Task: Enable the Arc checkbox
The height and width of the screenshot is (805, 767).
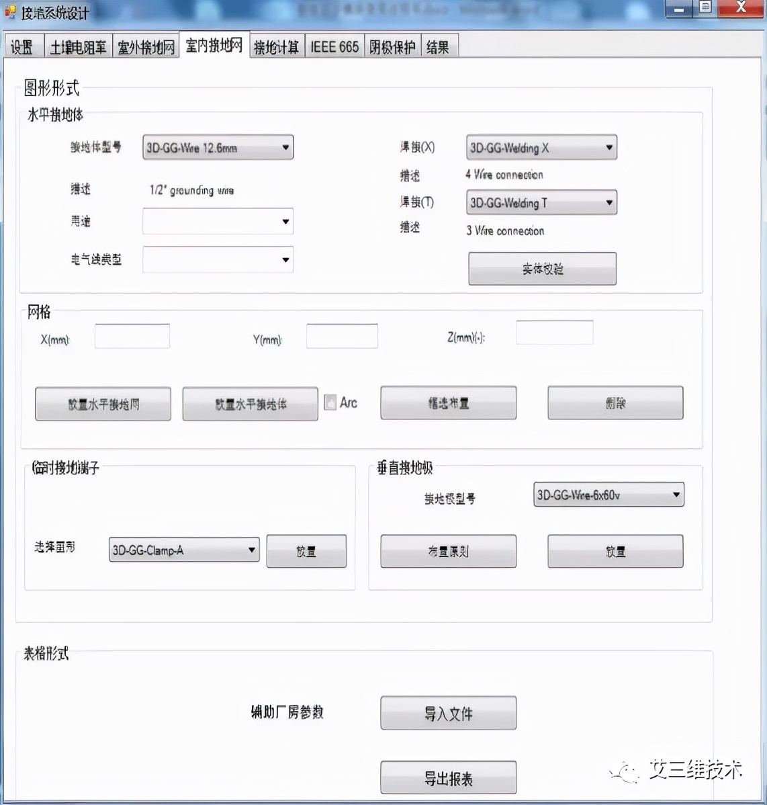Action: [330, 402]
